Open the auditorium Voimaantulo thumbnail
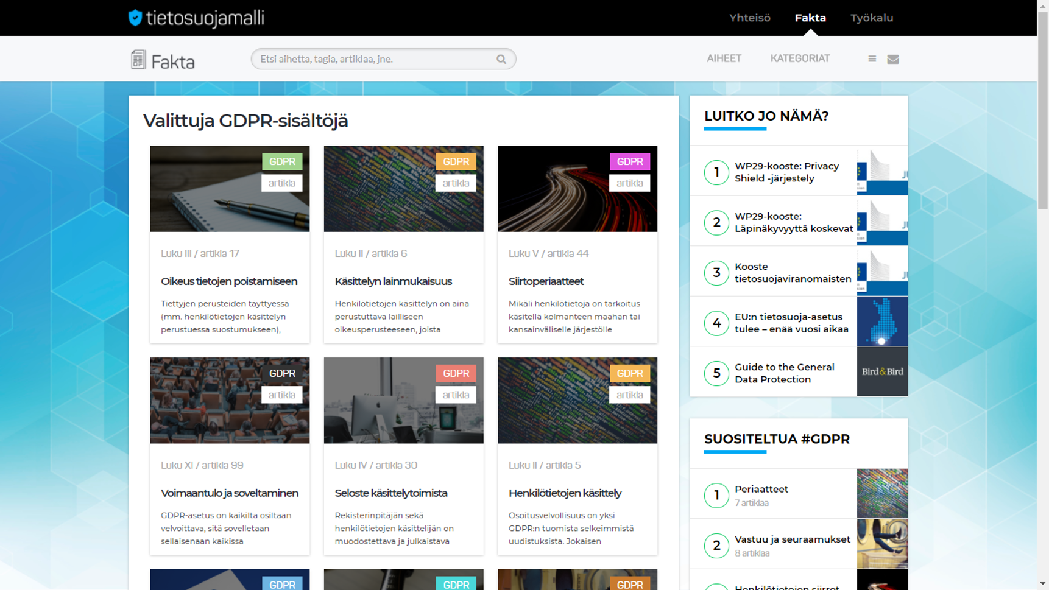The height and width of the screenshot is (590, 1049). tap(230, 401)
